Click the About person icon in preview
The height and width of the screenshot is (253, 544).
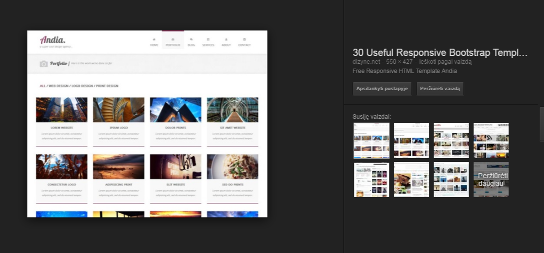226,39
